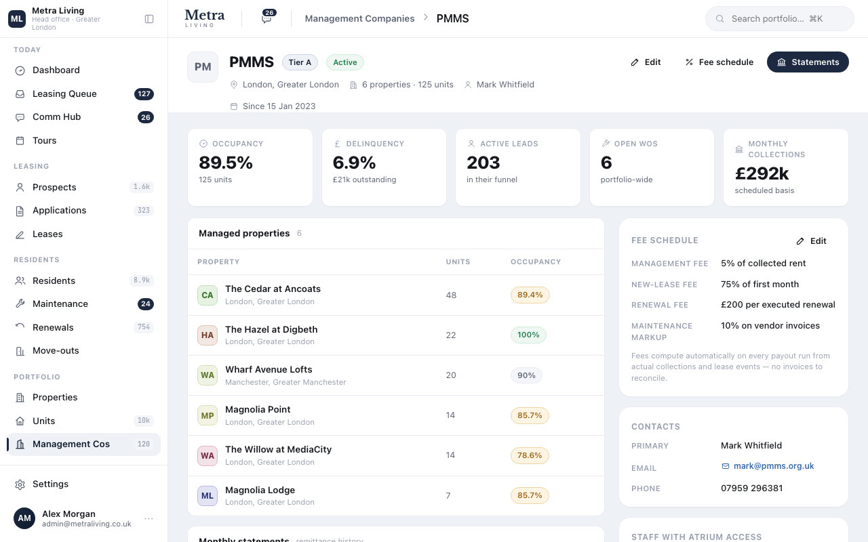Open Dashboard in the sidebar
The width and height of the screenshot is (868, 542).
coord(83,70)
